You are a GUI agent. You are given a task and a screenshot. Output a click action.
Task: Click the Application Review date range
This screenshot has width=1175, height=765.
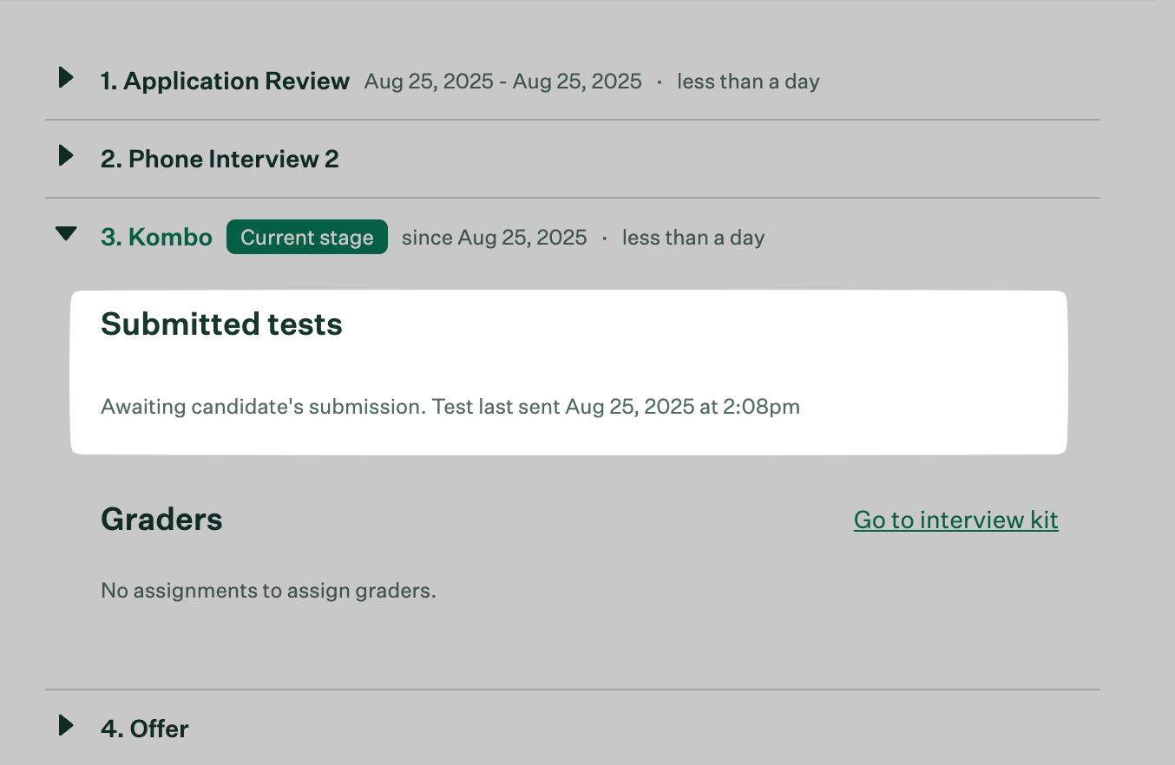[503, 82]
